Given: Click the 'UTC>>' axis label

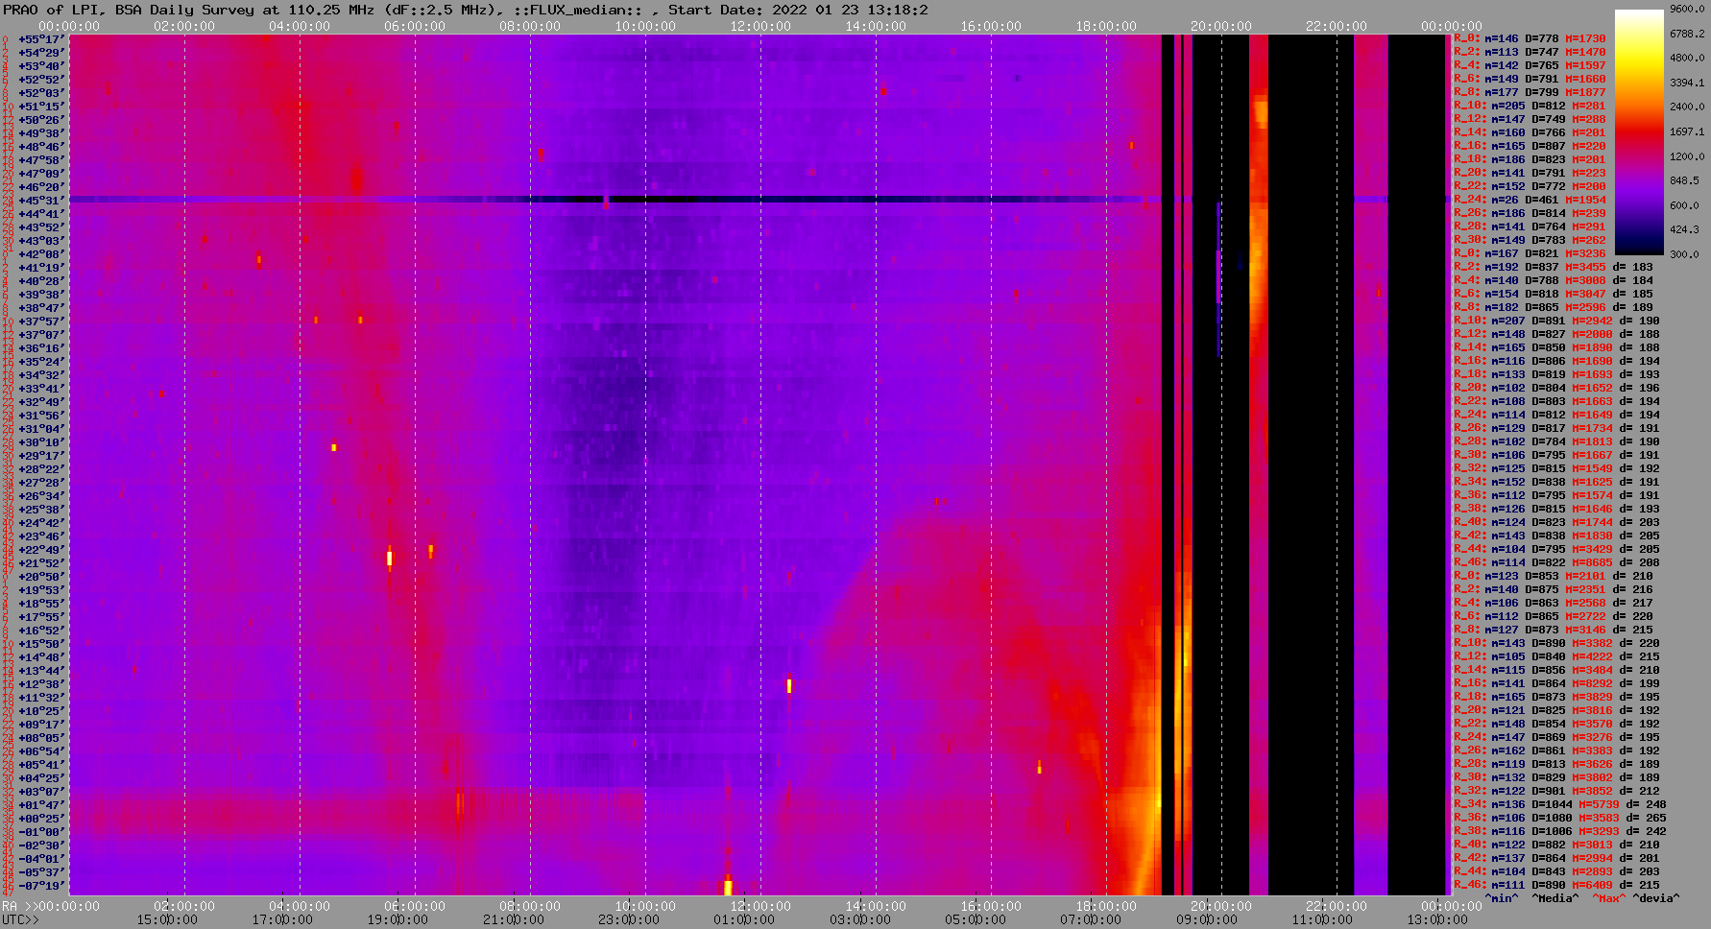Looking at the screenshot, I should click(x=20, y=919).
